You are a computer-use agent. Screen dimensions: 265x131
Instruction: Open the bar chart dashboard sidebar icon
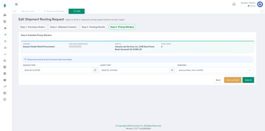5,15
